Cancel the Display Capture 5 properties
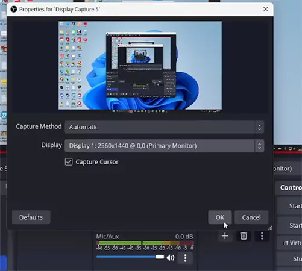 click(251, 217)
